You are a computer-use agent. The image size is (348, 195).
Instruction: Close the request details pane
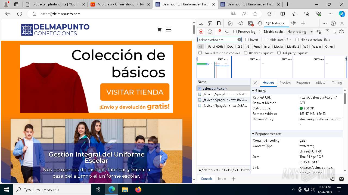pos(255,83)
